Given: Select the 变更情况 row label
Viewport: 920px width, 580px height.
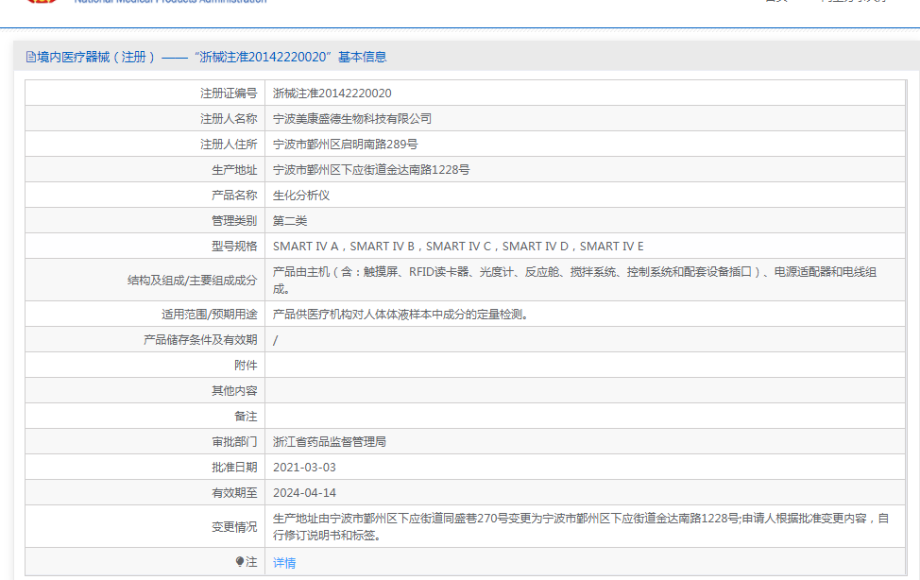Looking at the screenshot, I should [x=234, y=527].
